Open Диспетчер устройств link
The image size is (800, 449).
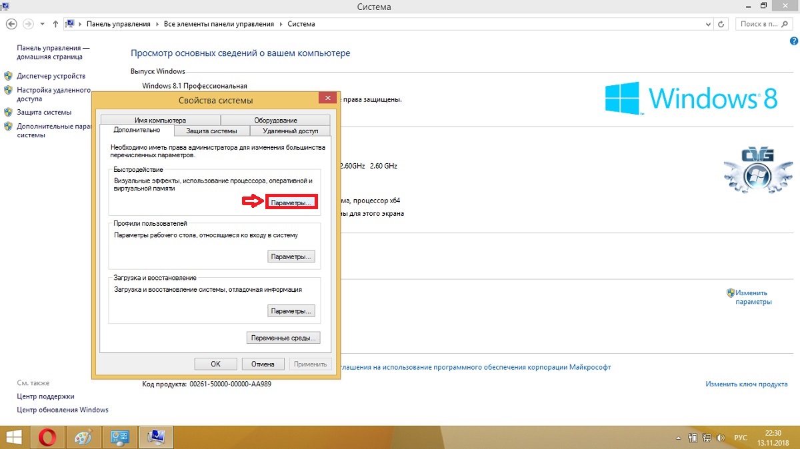[x=51, y=76]
